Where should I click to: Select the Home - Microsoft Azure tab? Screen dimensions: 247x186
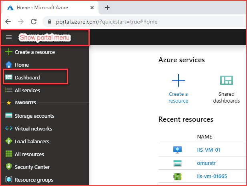[x=50, y=8]
